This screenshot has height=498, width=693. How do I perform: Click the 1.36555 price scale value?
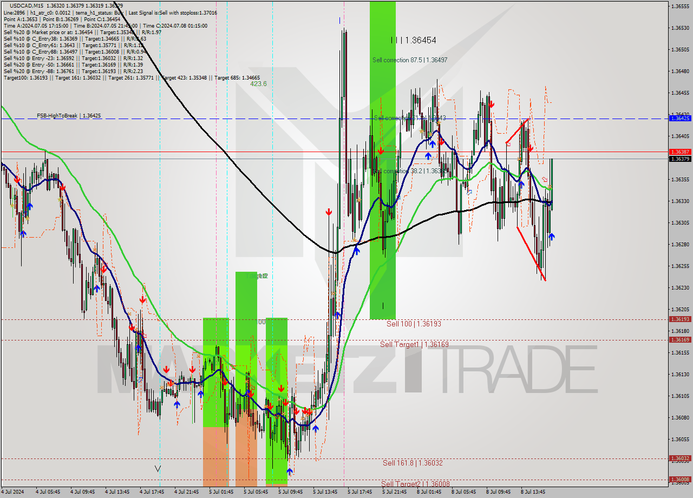coord(679,6)
